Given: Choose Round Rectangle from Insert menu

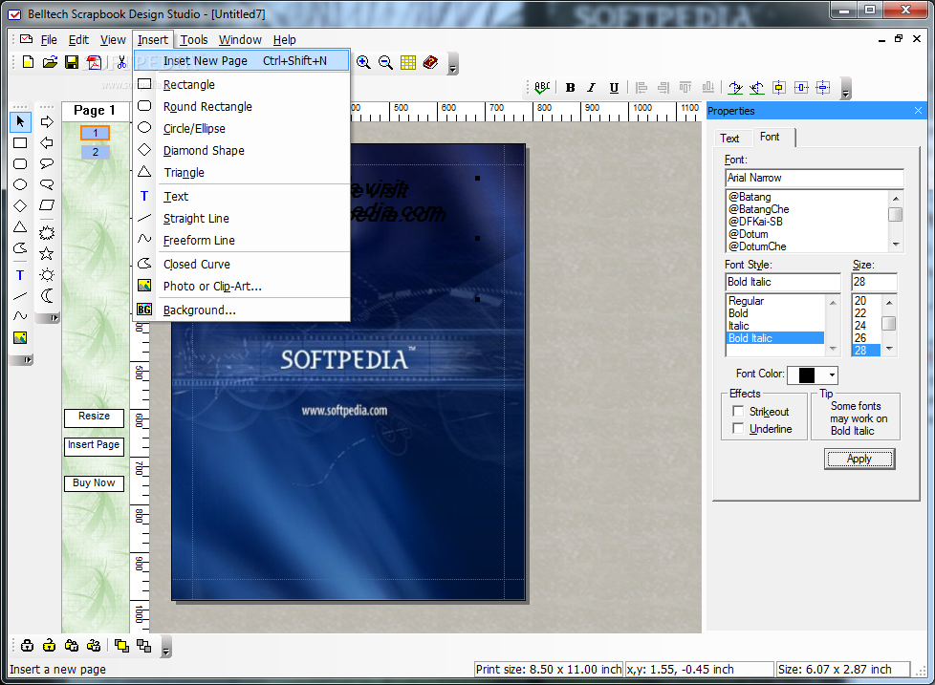Looking at the screenshot, I should tap(242, 107).
